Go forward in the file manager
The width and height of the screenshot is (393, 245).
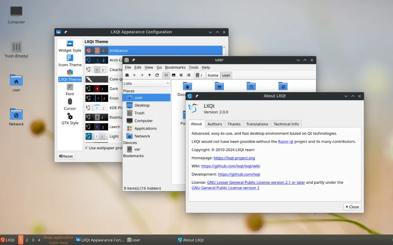(x=142, y=75)
